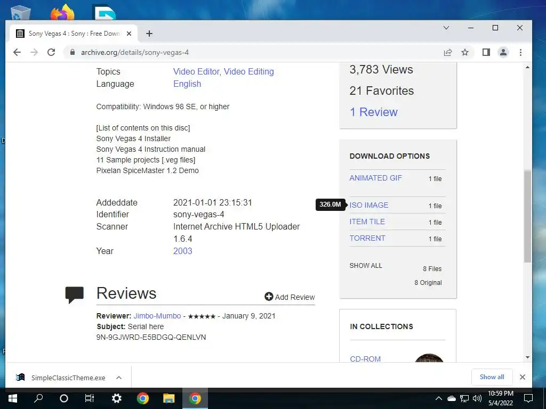Open taskbar clock and date
This screenshot has width=546, height=409.
tap(500, 398)
